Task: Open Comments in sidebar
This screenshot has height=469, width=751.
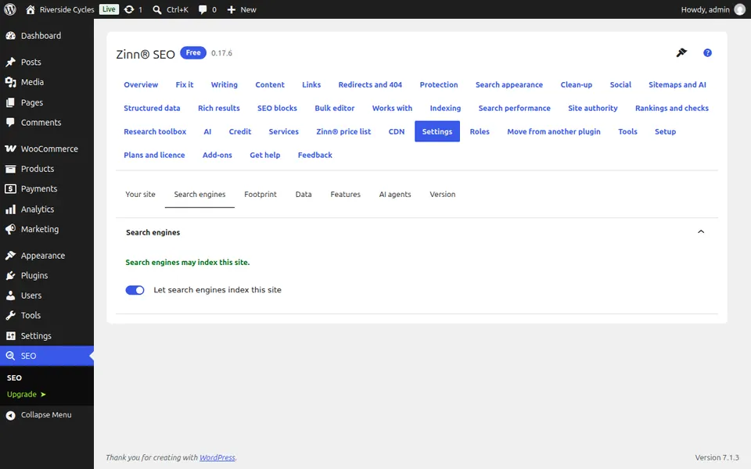Action: pyautogui.click(x=47, y=123)
